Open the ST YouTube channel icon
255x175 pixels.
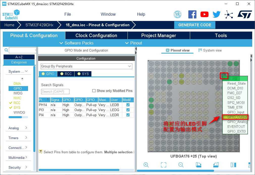tap(205, 14)
